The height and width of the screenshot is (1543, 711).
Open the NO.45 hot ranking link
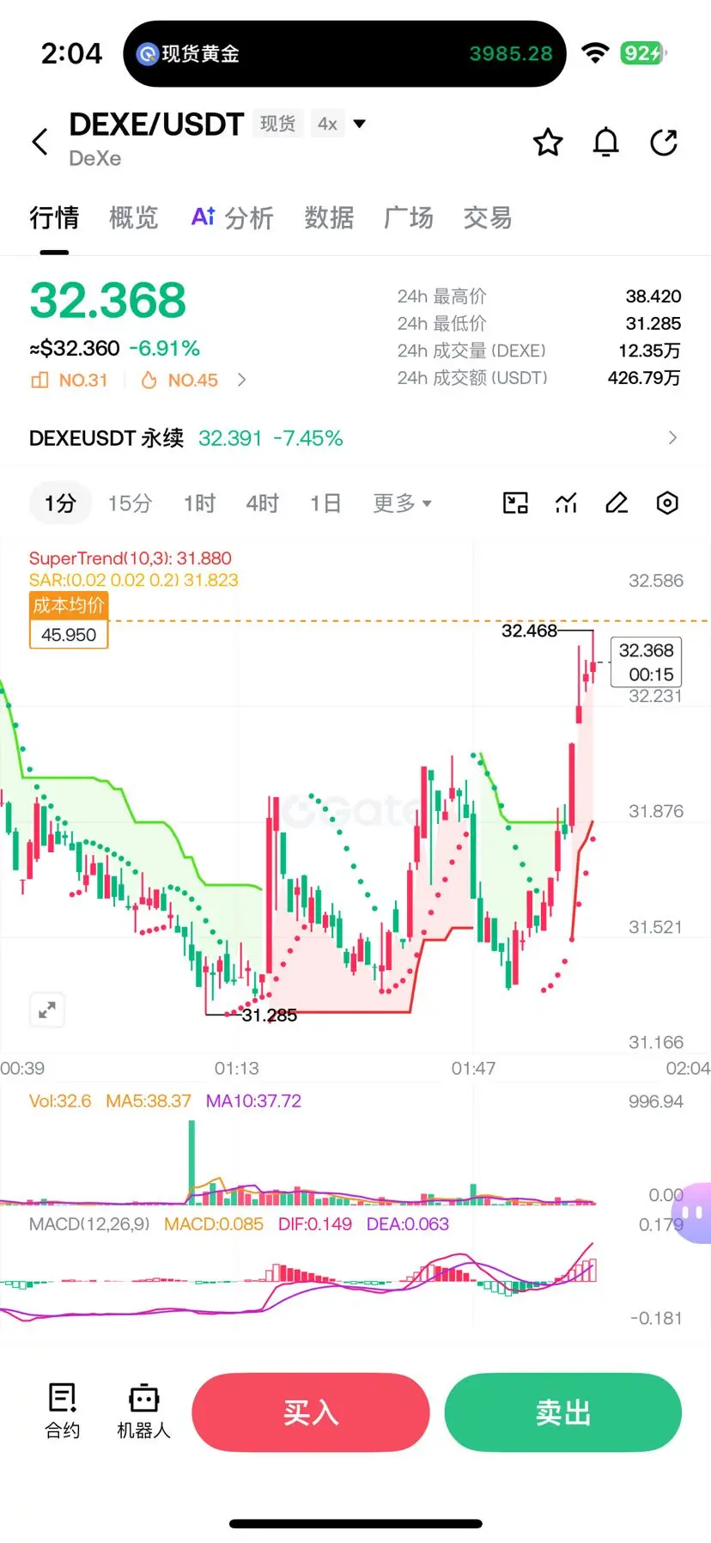click(179, 380)
